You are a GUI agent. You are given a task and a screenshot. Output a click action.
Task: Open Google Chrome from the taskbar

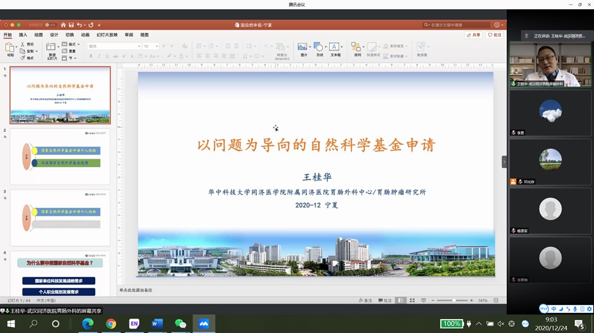111,324
